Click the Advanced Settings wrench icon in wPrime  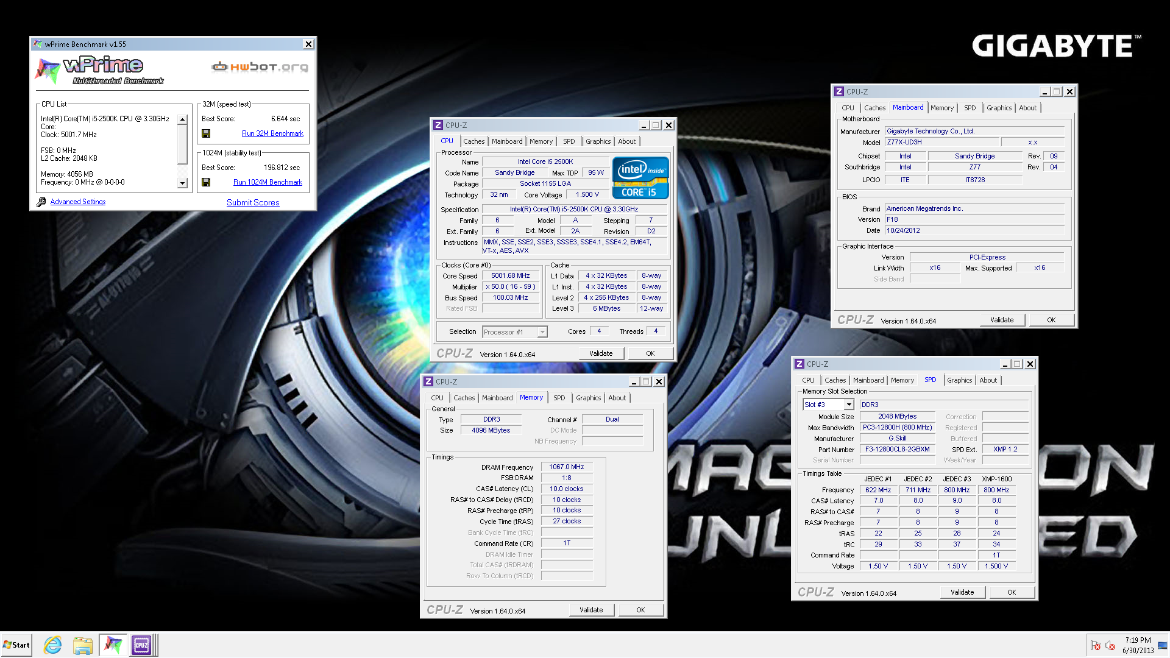(x=41, y=202)
